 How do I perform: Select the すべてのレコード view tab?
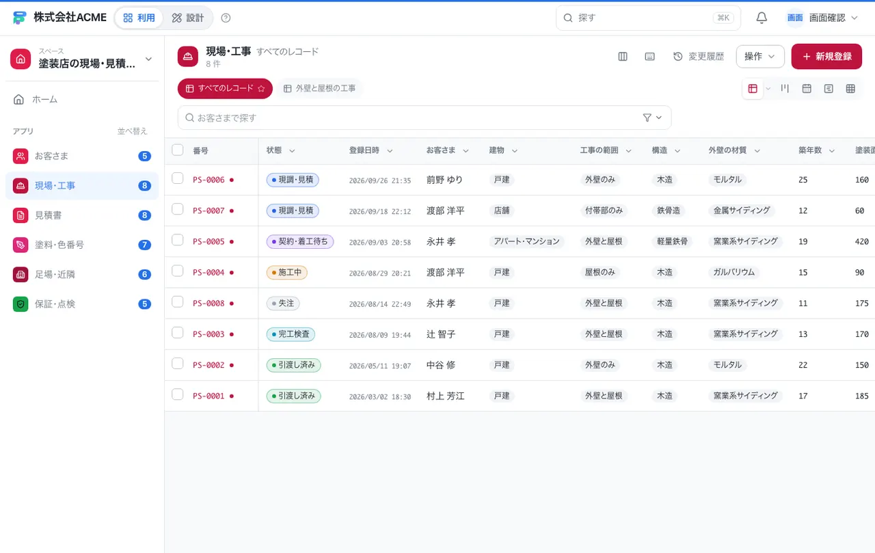pyautogui.click(x=225, y=88)
